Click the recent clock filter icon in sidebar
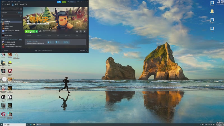The image size is (224, 126). (x=19, y=13)
